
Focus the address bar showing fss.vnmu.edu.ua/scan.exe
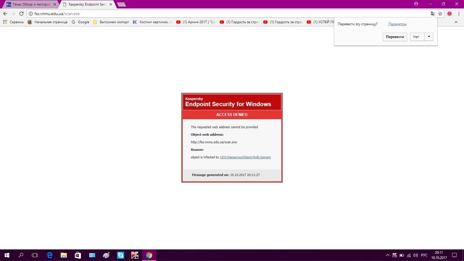[x=229, y=14]
